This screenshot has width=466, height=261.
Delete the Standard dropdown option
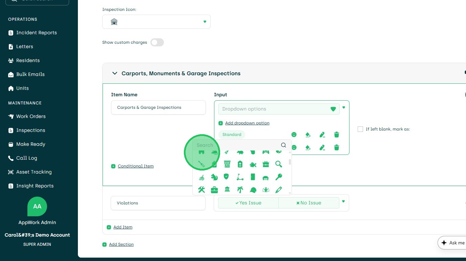click(x=337, y=135)
